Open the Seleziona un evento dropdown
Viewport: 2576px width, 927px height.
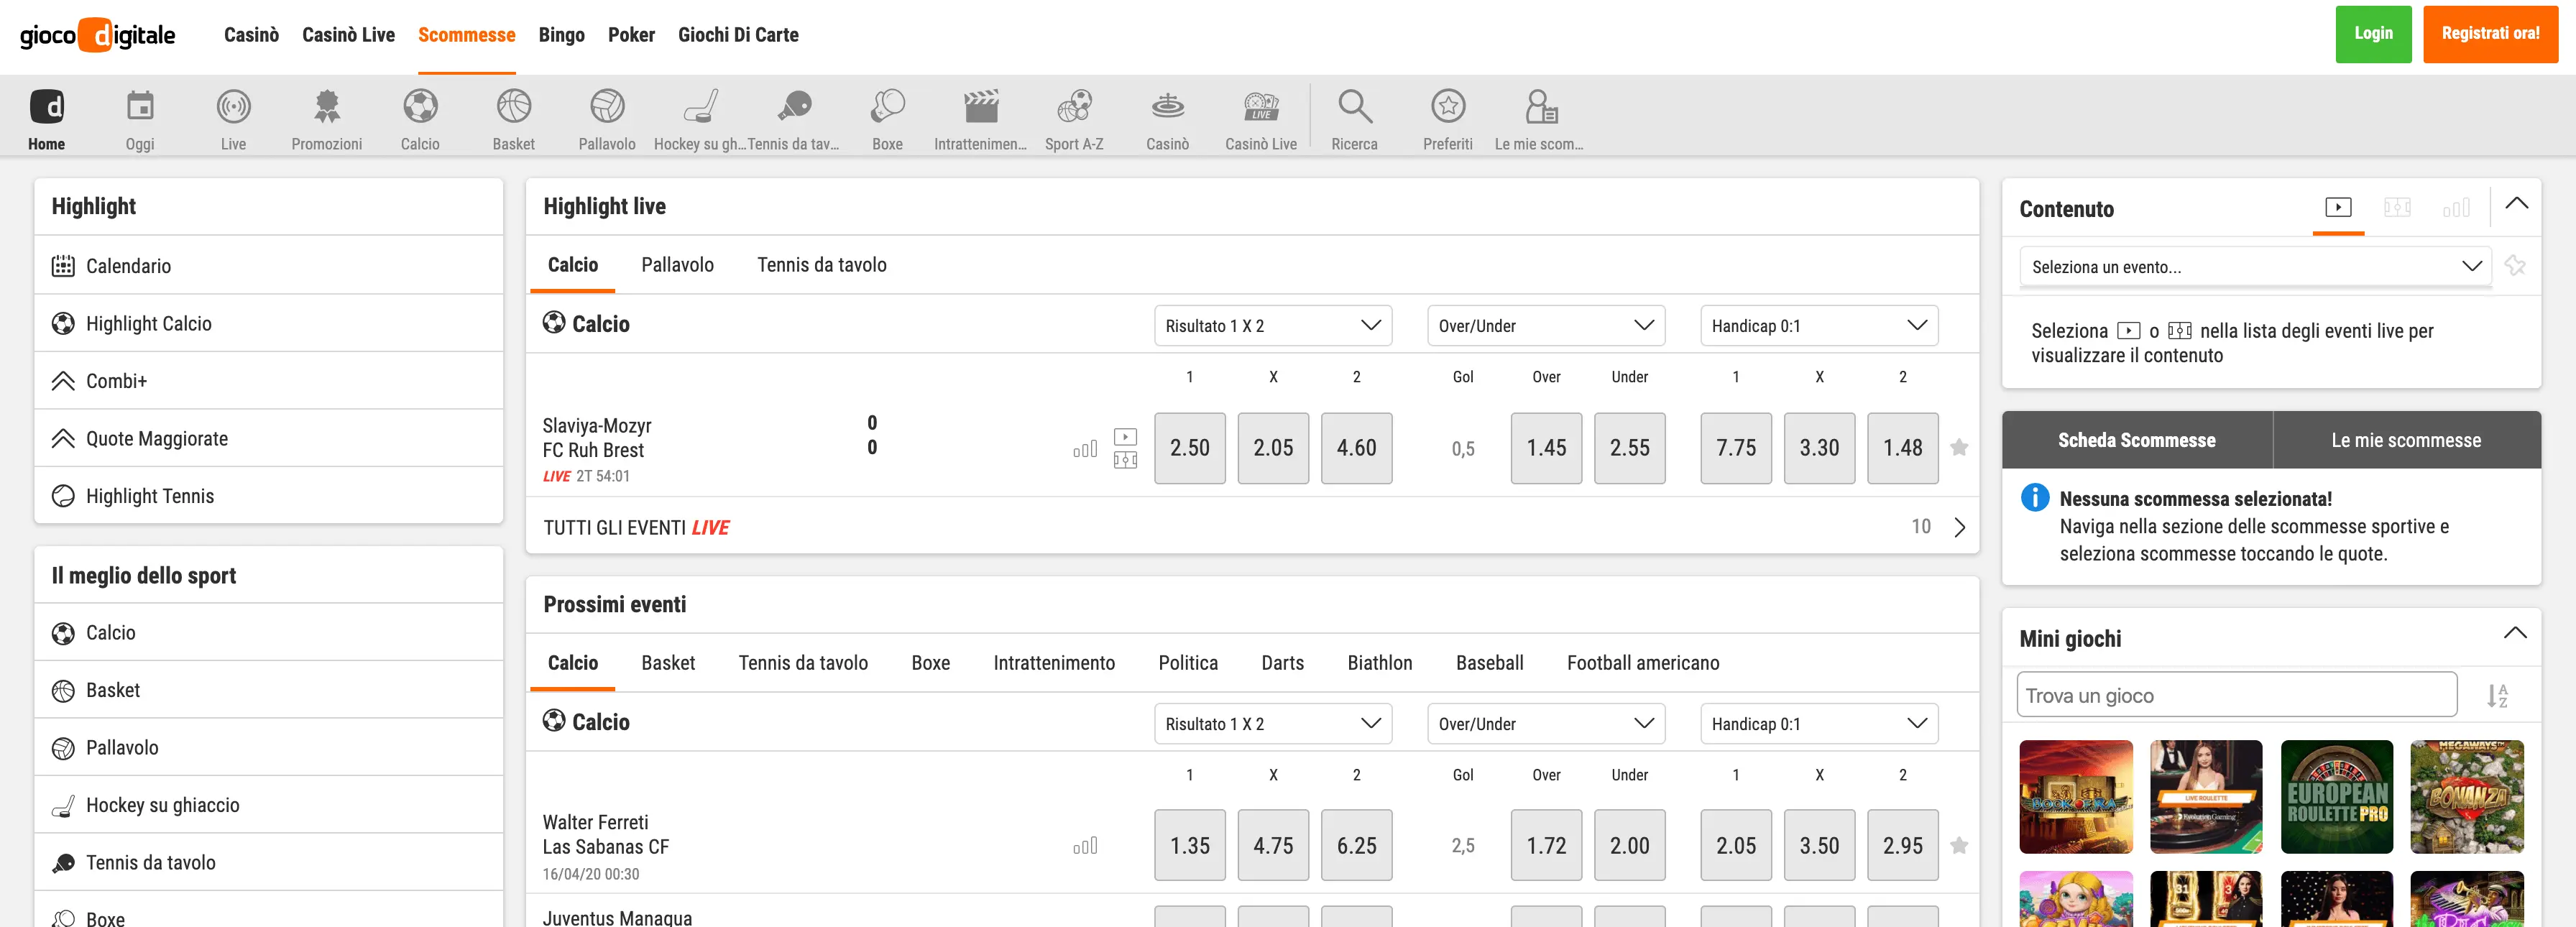2254,267
